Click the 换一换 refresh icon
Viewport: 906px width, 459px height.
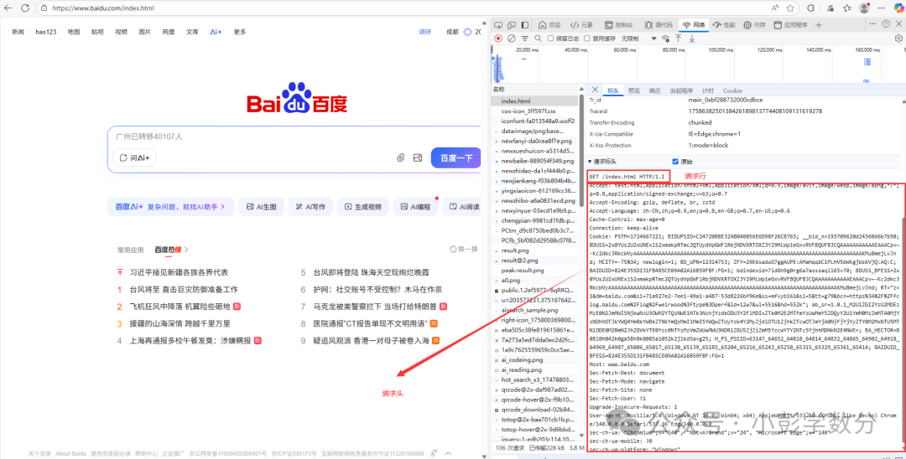(x=453, y=249)
